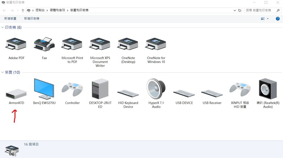
Task: Collapse the 印表機 (6) group
Action: 2,28
